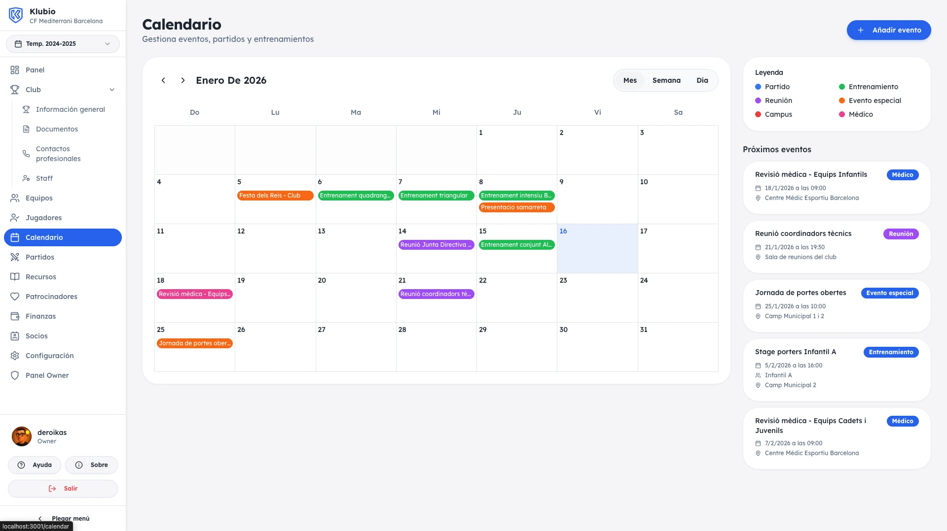The height and width of the screenshot is (531, 947).
Task: Click the Recursos book icon
Action: click(x=15, y=277)
